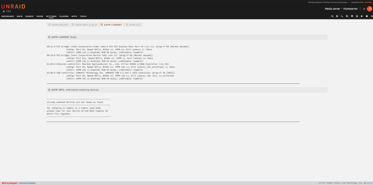The width and height of the screenshot is (373, 185).
Task: Click the icon beside ASPM CURRENT State heading
Action: pyautogui.click(x=49, y=37)
